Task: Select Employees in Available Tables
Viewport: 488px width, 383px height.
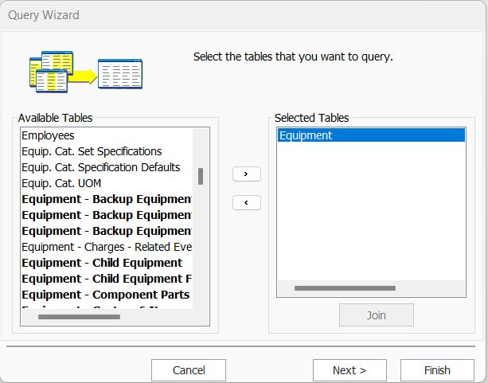Action: coord(48,135)
